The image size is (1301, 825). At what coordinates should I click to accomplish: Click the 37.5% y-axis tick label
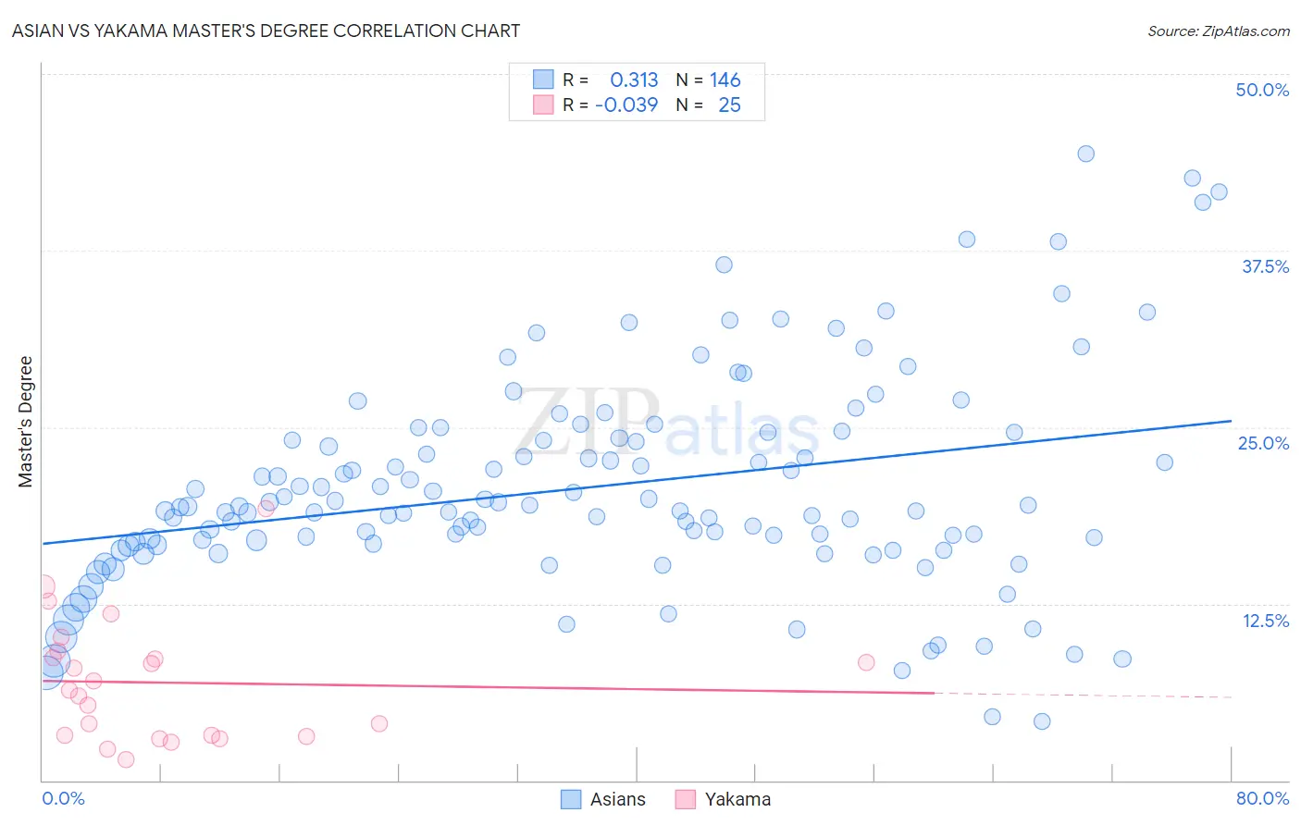[1265, 266]
